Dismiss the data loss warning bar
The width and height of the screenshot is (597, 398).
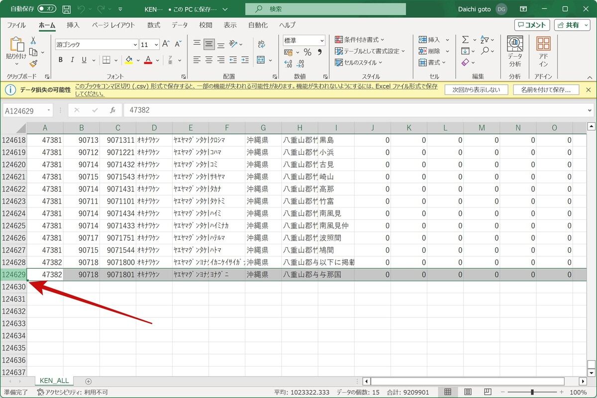pyautogui.click(x=589, y=90)
